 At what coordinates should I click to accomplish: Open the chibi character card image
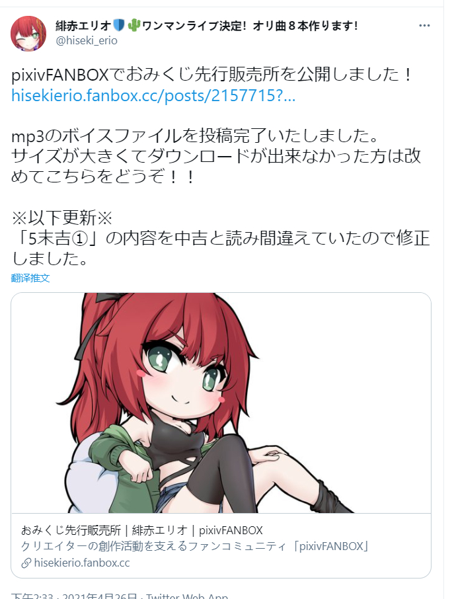[221, 403]
